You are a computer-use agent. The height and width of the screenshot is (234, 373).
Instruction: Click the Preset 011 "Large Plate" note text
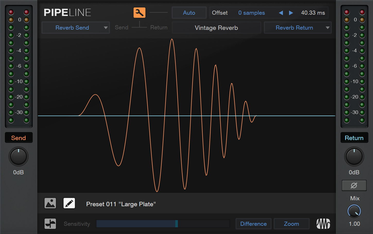121,204
